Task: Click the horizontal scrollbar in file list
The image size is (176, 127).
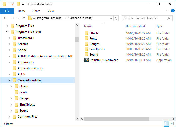Action: (117, 119)
